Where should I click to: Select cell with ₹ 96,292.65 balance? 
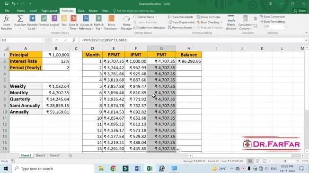point(189,61)
